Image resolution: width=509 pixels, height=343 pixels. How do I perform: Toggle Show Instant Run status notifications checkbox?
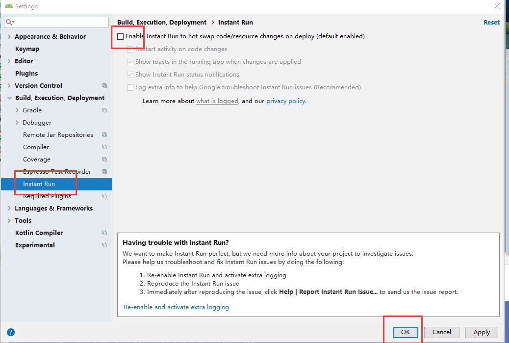(x=130, y=75)
